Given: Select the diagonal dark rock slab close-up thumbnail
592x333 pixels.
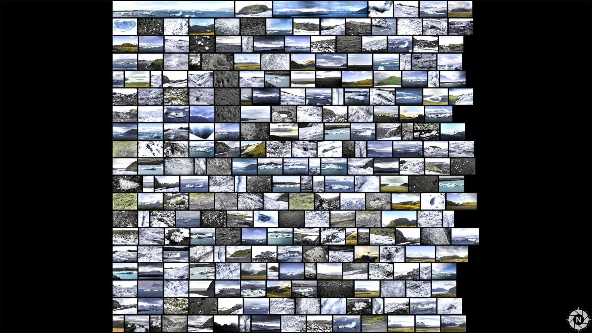Looking at the screenshot, I should pos(436,236).
